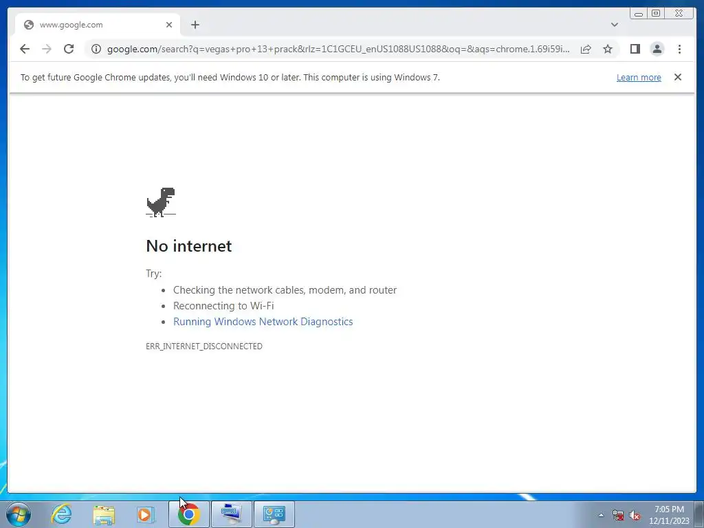Open the Learn more link
Screen dimensions: 704x528
point(639,77)
